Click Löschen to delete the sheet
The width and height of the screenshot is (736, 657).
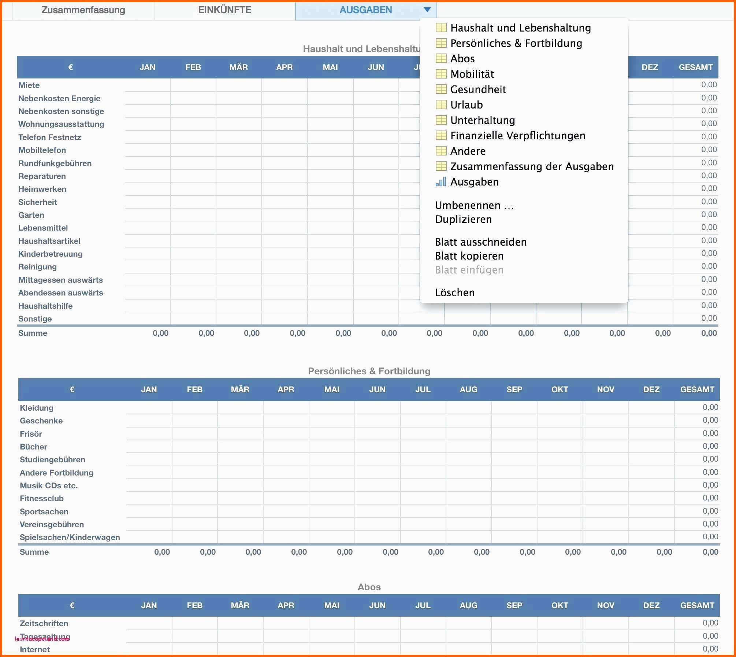[x=455, y=293]
